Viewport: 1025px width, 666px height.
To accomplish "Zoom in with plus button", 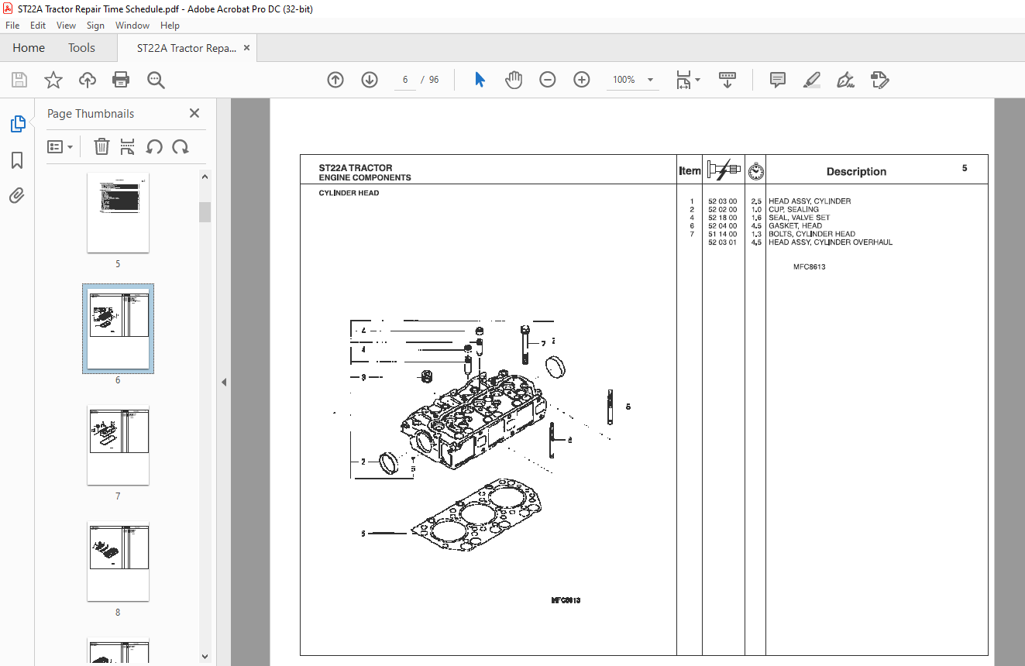I will [x=582, y=80].
